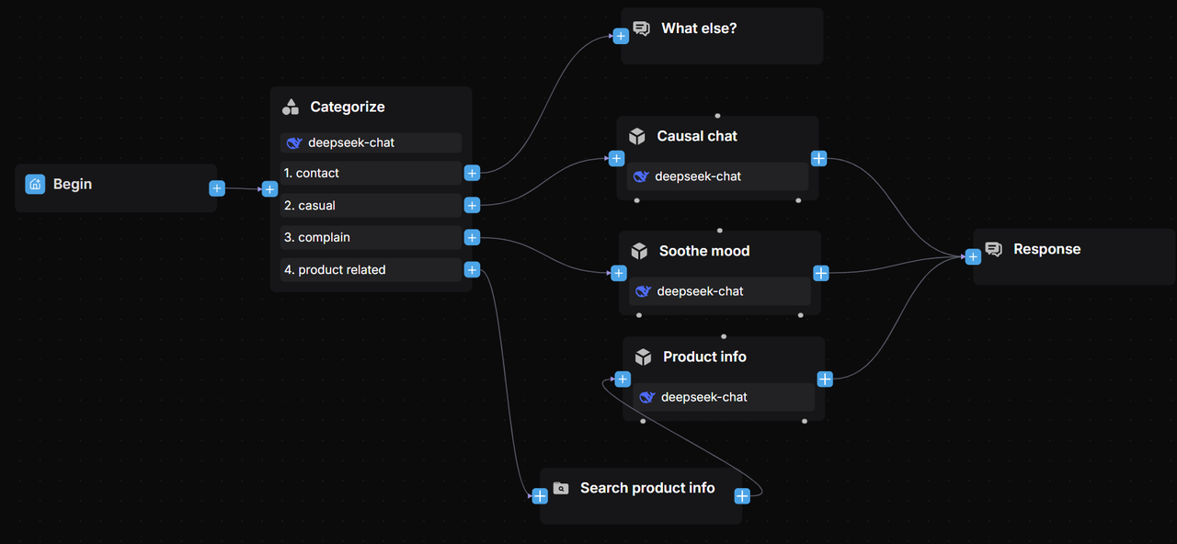This screenshot has width=1177, height=544.
Task: Click the categorize icon in the Categorize node header
Action: click(290, 107)
